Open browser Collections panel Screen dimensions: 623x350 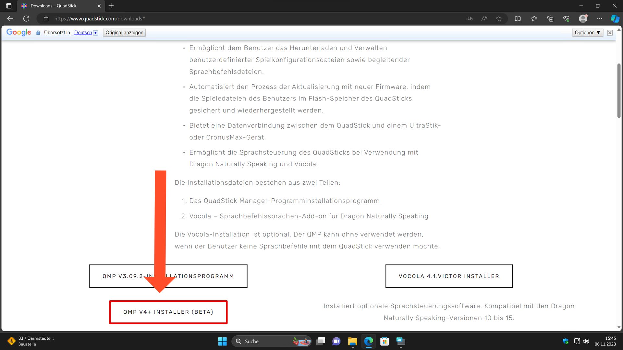[x=550, y=18]
